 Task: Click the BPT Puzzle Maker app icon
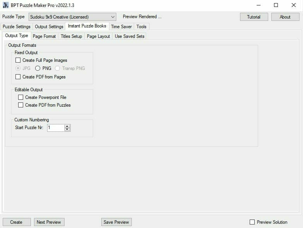point(5,5)
